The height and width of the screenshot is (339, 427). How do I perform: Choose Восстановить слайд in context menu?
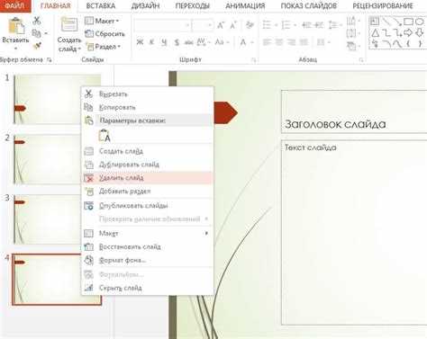pyautogui.click(x=147, y=246)
